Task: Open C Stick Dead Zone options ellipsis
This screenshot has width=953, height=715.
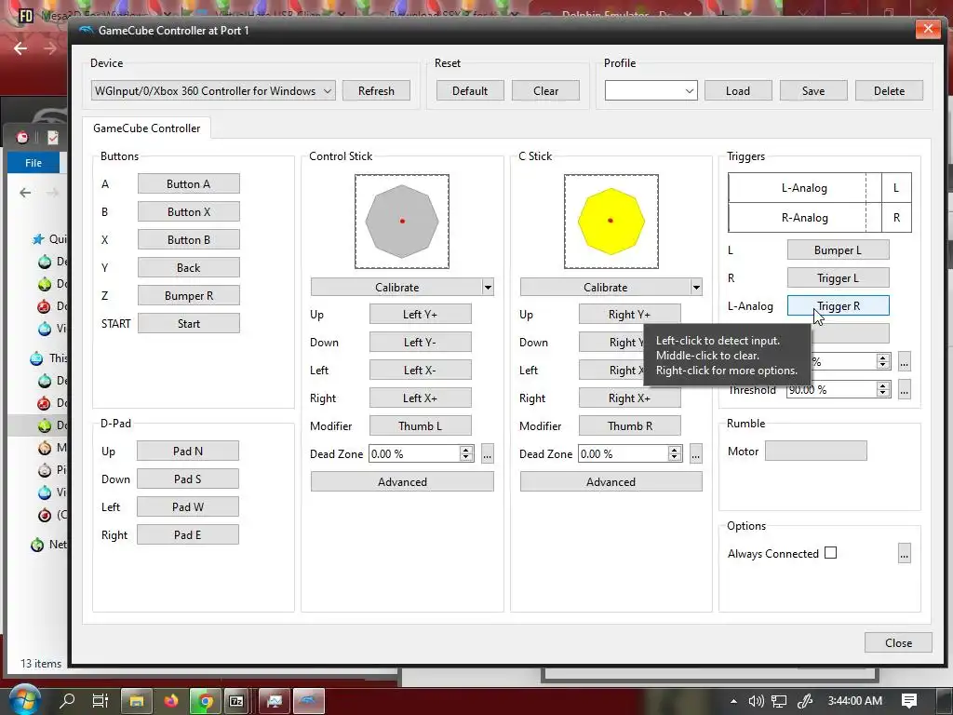Action: coord(696,453)
